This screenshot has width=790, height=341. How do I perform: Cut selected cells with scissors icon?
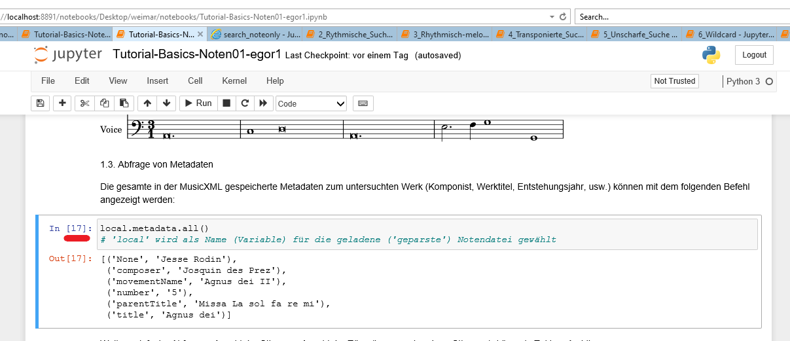point(84,103)
